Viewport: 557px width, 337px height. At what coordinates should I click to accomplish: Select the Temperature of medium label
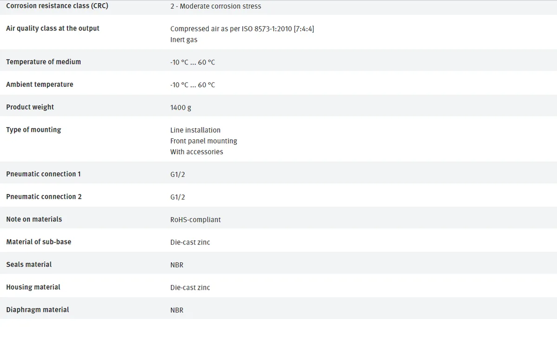coord(44,62)
